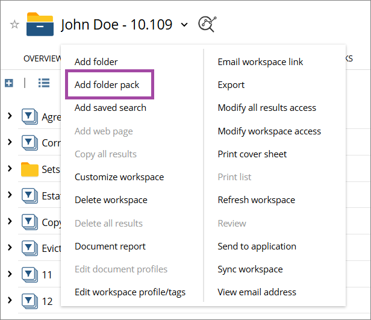
Task: Select the Sets folder name
Action: (x=51, y=169)
